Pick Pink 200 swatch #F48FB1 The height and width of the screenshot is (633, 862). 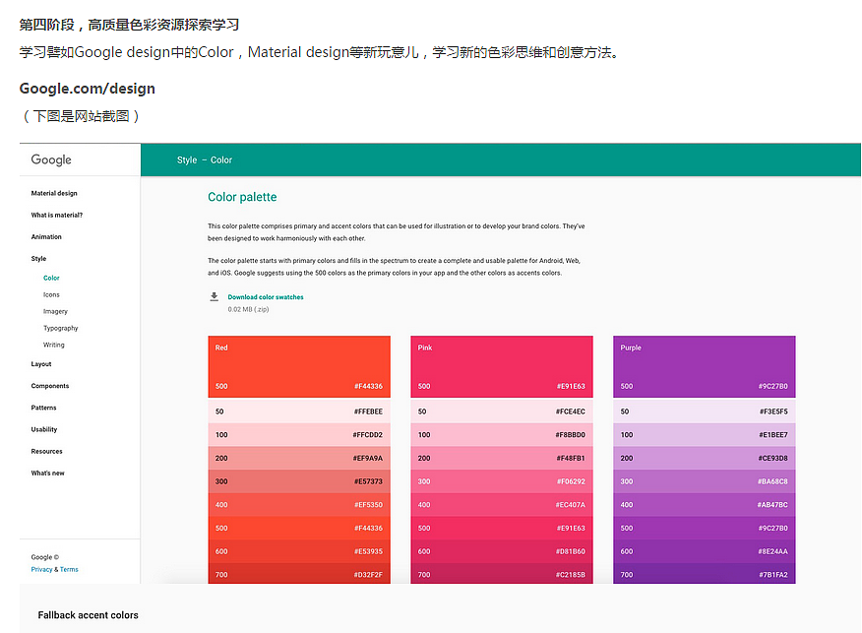(x=502, y=458)
